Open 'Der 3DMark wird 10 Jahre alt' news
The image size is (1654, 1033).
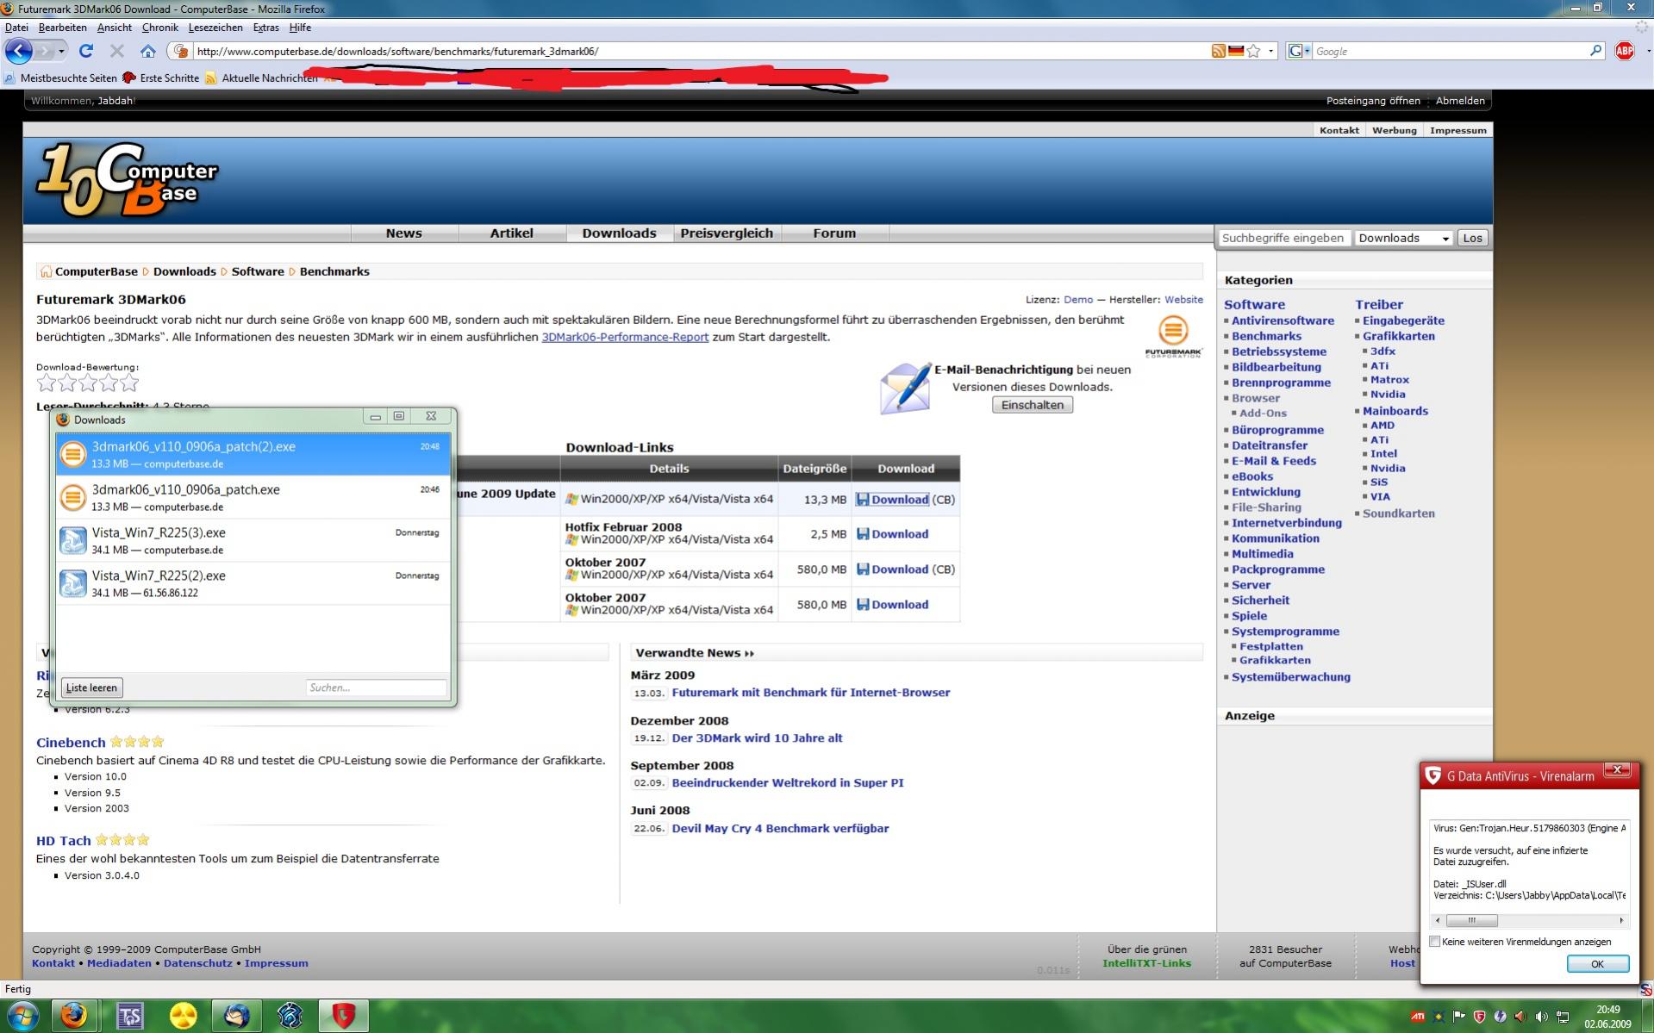tap(757, 738)
